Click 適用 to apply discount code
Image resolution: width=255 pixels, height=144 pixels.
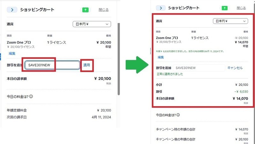pyautogui.click(x=86, y=65)
